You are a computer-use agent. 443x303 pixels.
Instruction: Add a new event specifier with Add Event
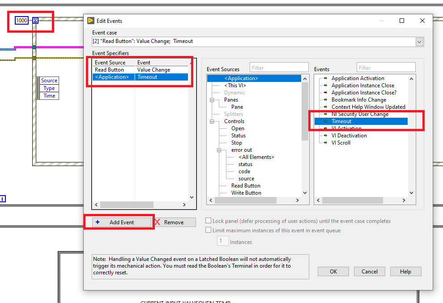[x=122, y=222]
